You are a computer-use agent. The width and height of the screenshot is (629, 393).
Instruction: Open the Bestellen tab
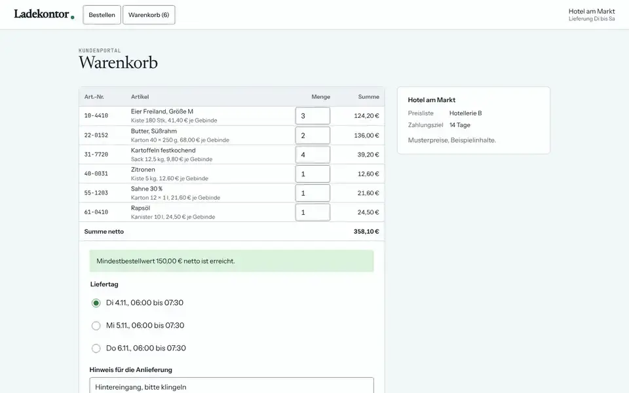[102, 15]
